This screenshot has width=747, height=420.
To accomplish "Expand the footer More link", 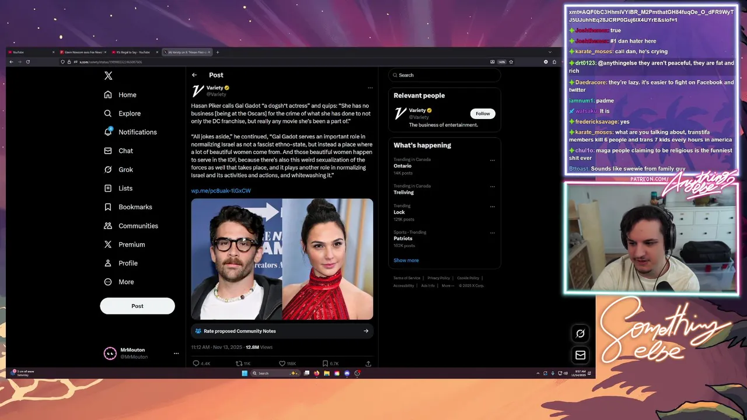I will pyautogui.click(x=448, y=286).
